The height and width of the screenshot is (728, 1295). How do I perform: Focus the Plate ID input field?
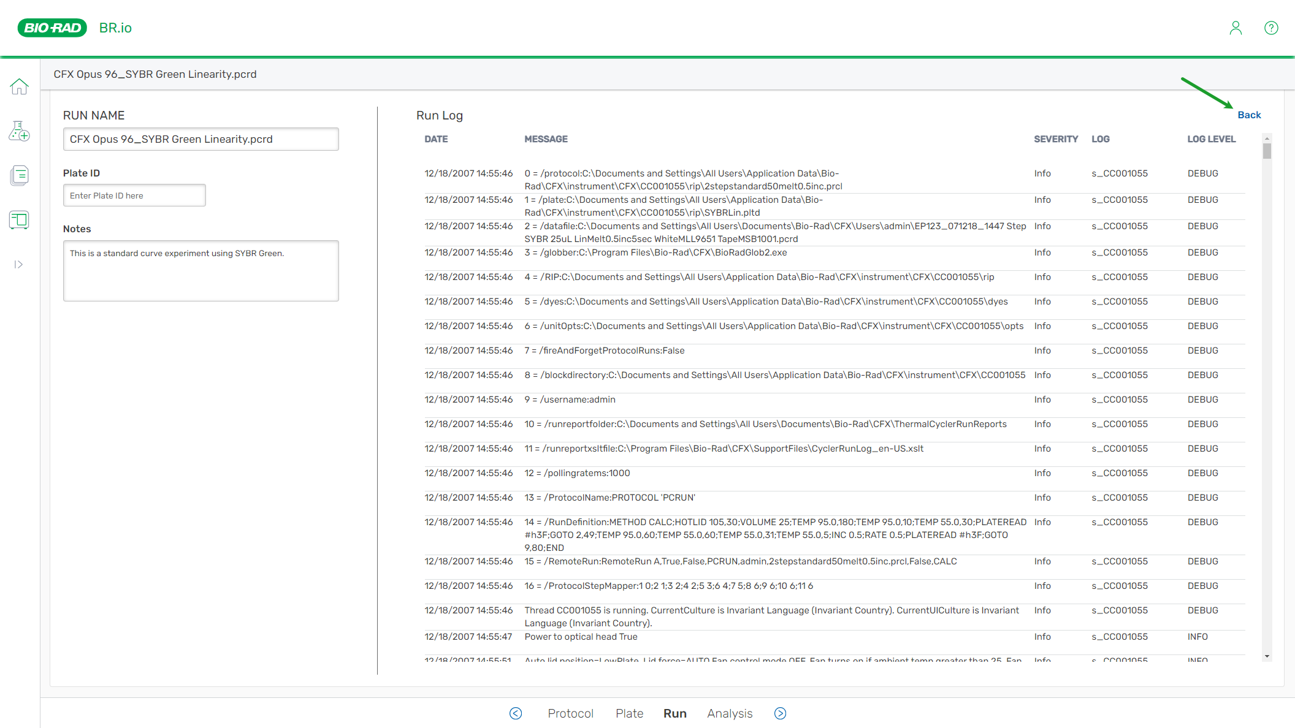(134, 195)
